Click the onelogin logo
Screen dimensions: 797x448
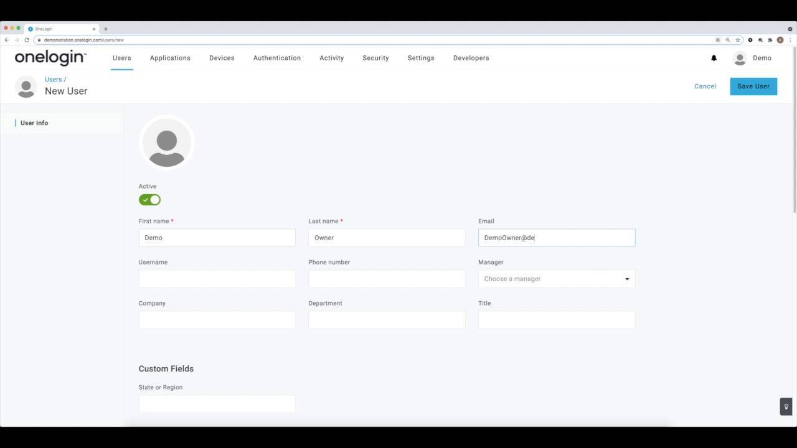pyautogui.click(x=50, y=57)
